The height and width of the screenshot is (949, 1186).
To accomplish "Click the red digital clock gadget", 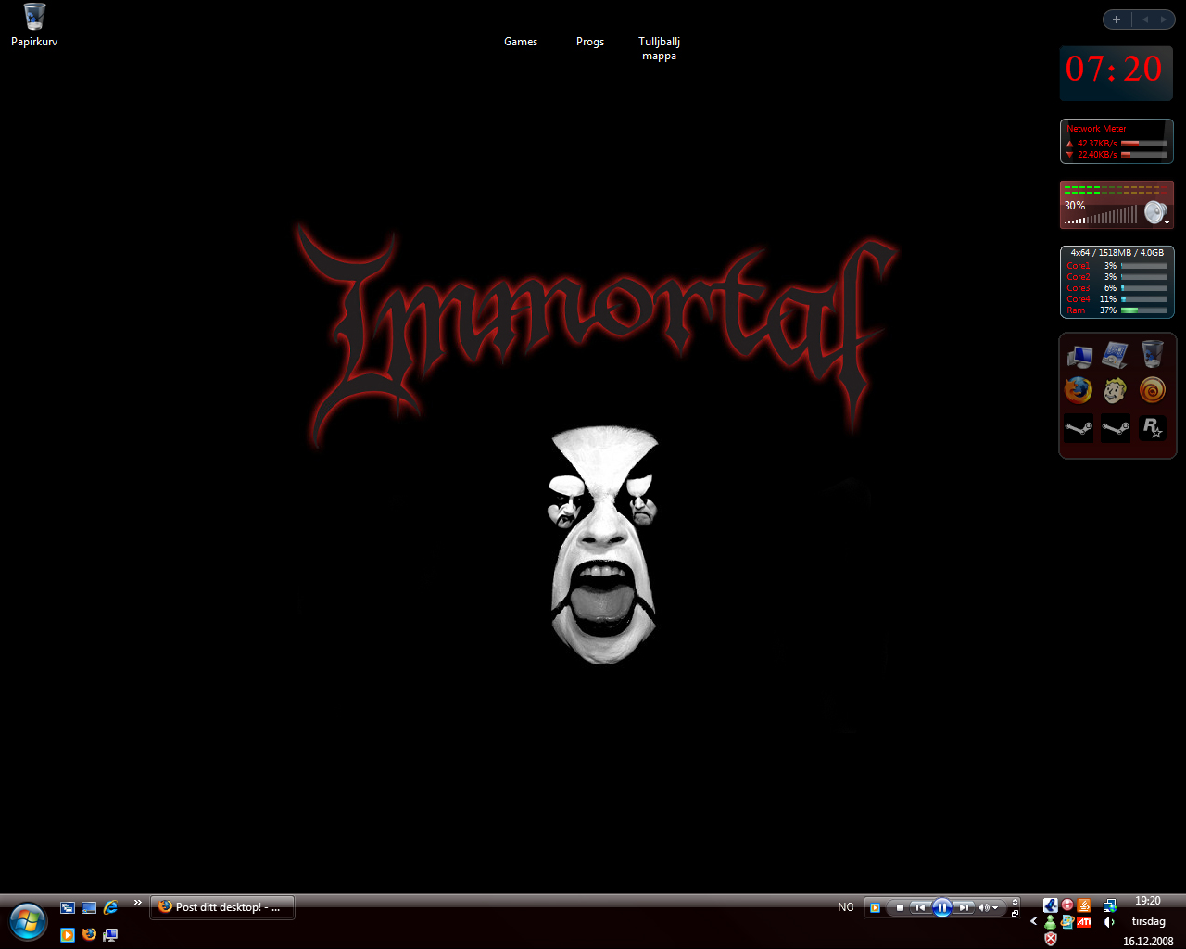I will (1116, 72).
